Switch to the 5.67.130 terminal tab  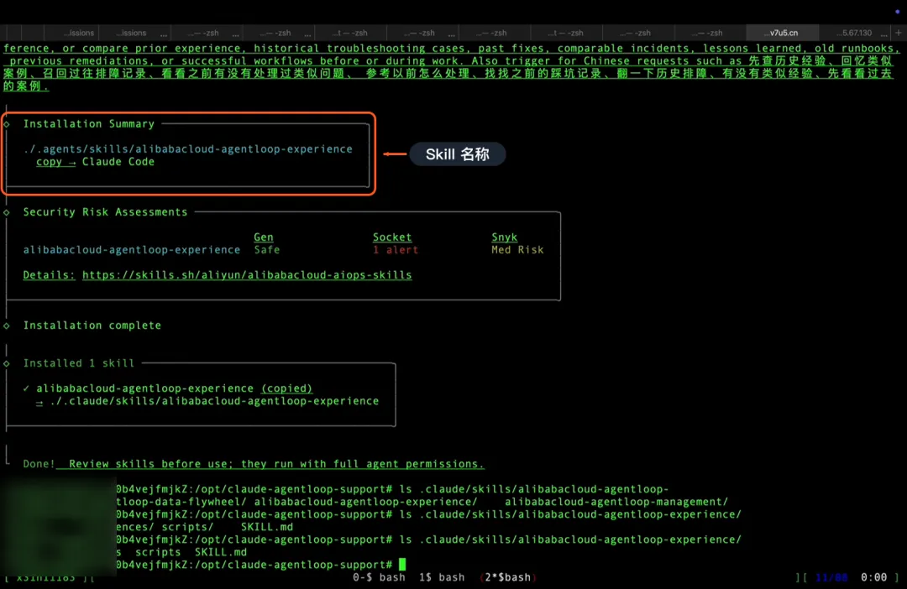point(856,33)
